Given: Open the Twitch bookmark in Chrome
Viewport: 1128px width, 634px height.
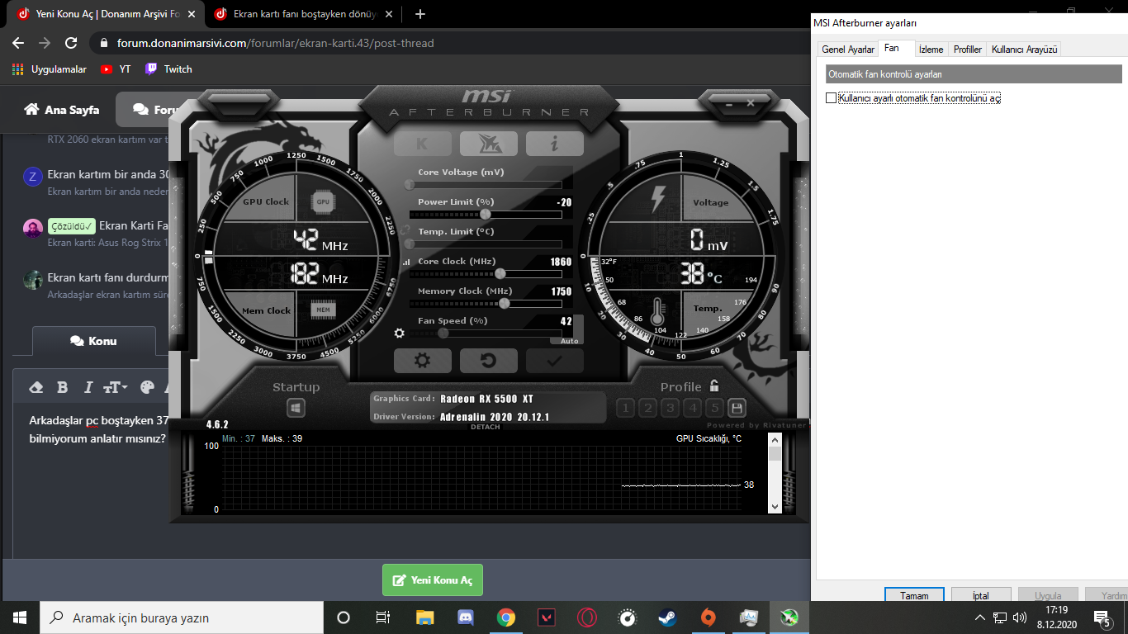Looking at the screenshot, I should (x=168, y=69).
